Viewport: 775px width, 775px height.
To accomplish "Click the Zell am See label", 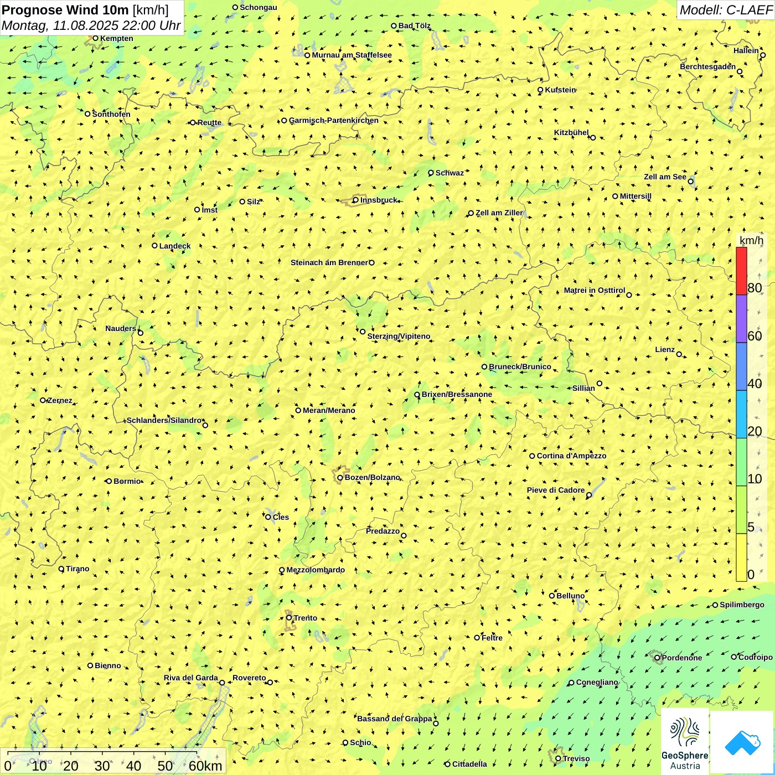I will click(x=665, y=177).
